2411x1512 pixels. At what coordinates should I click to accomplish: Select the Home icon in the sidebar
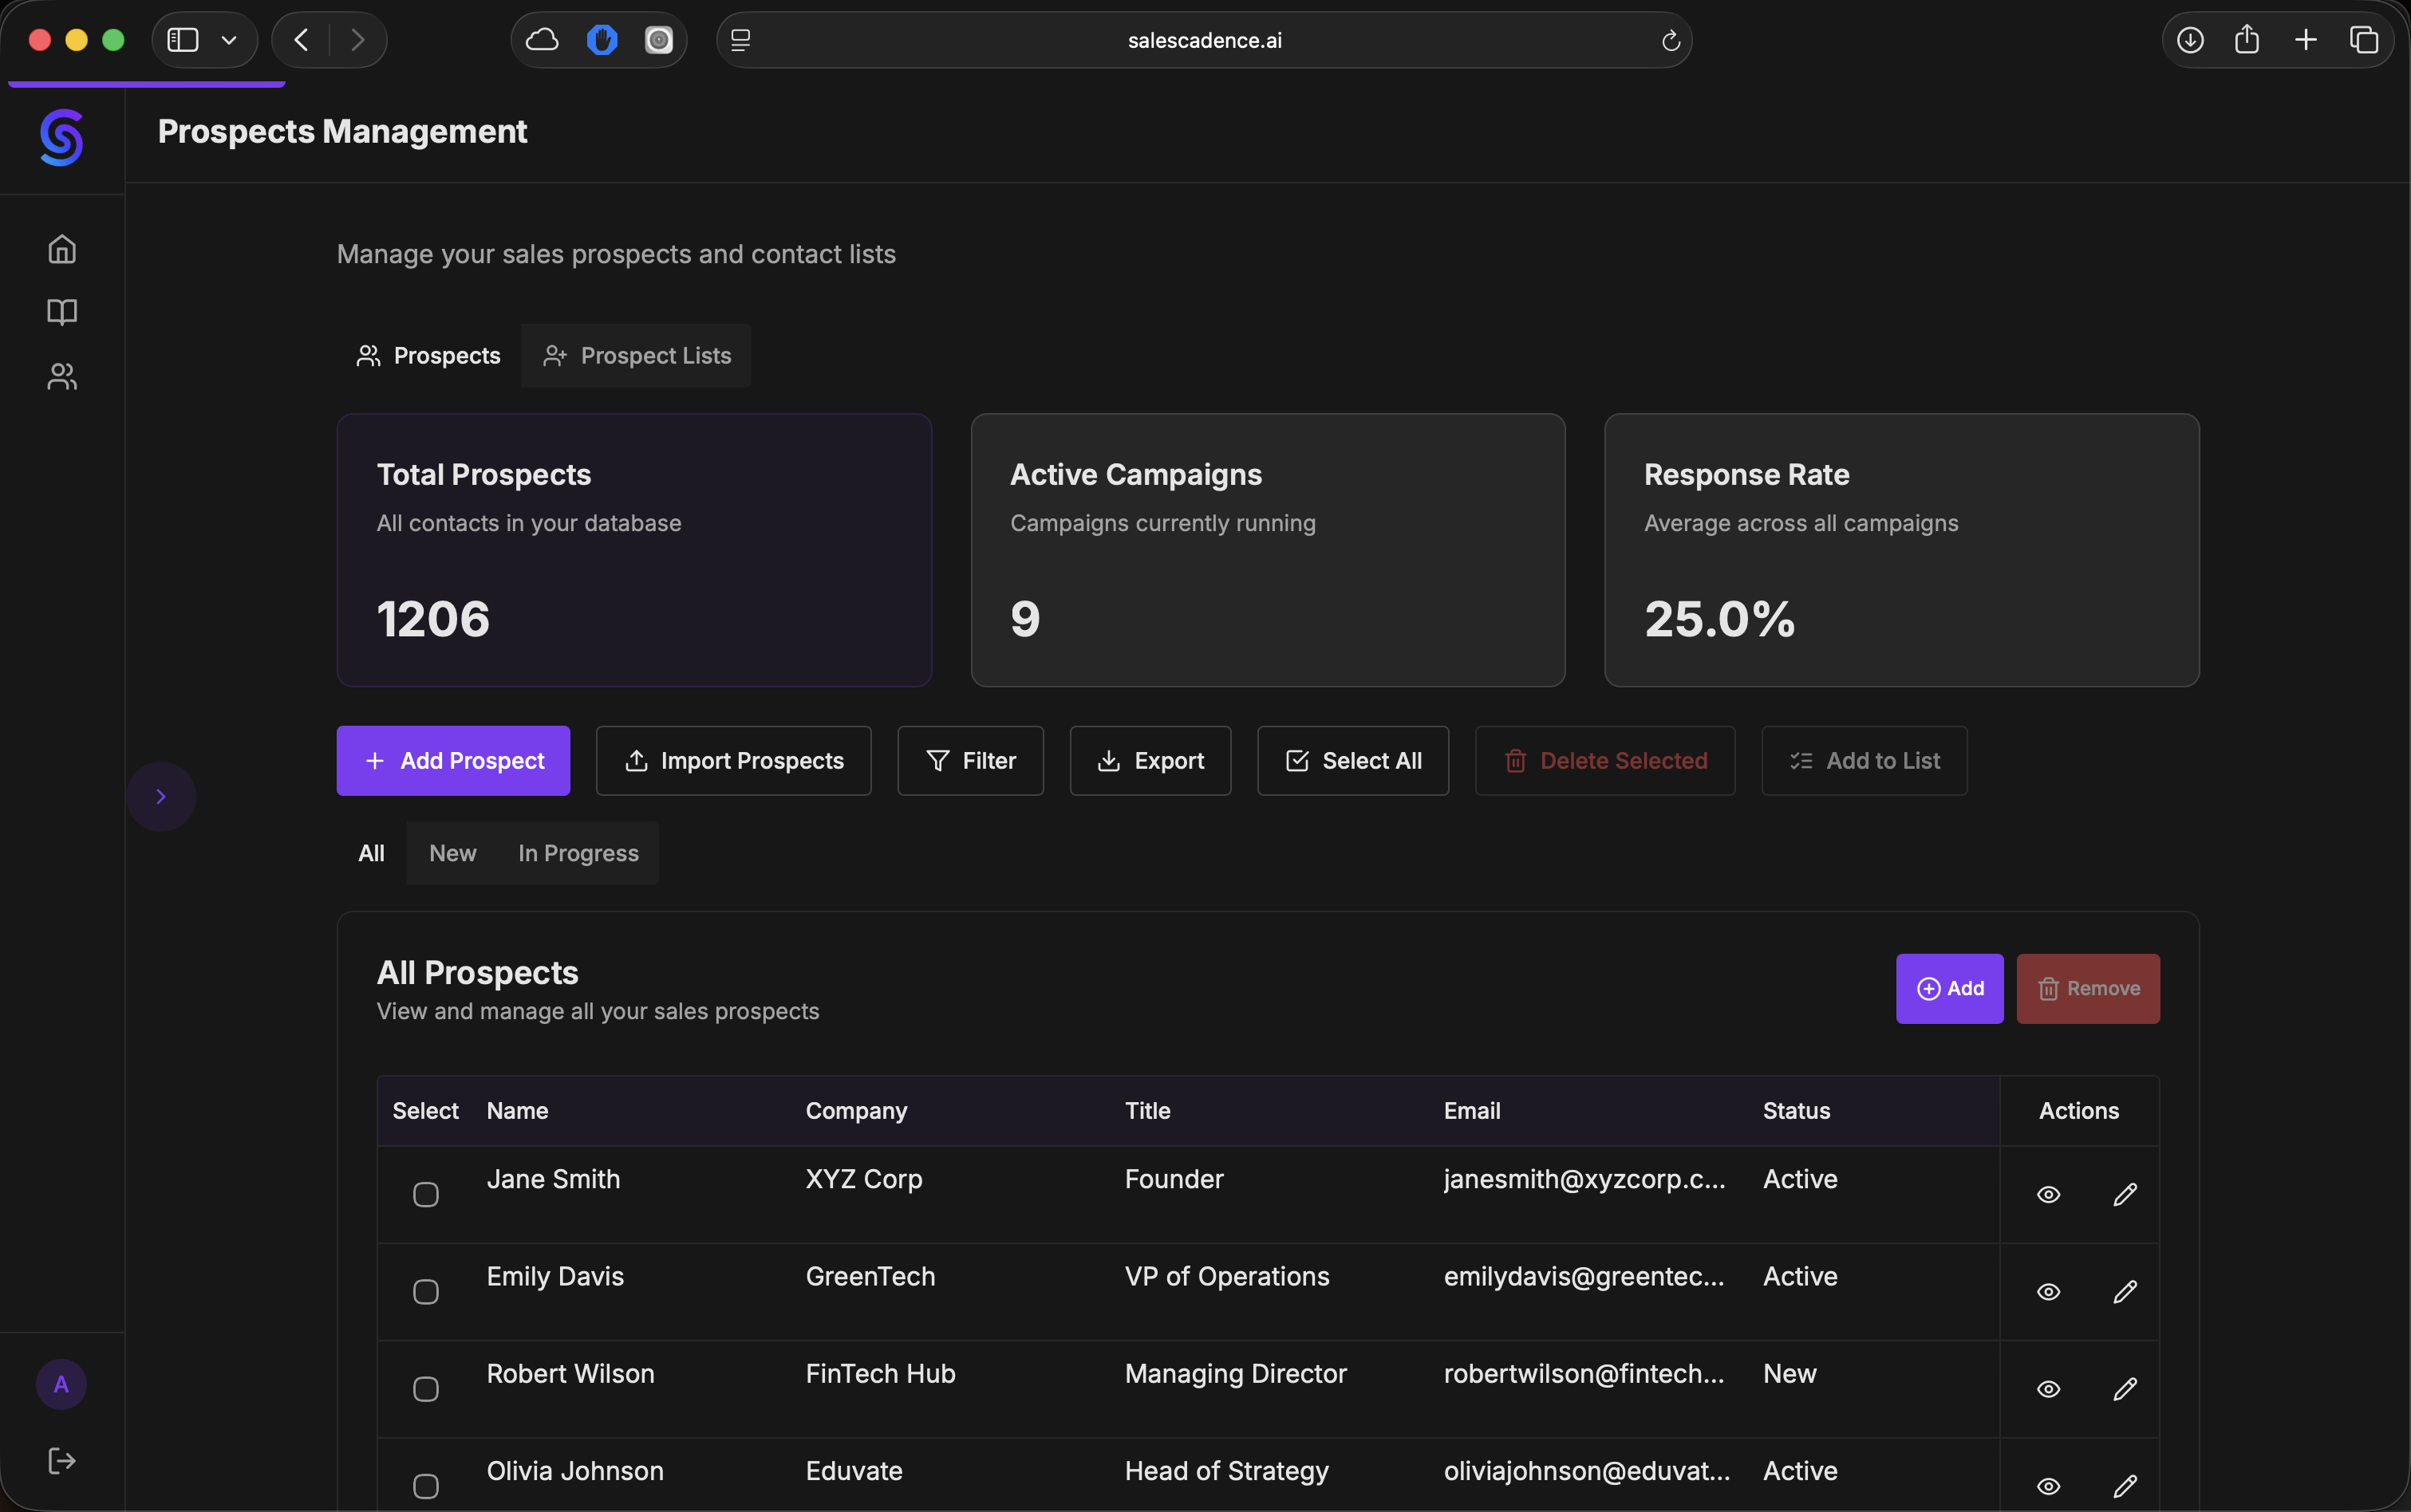61,248
